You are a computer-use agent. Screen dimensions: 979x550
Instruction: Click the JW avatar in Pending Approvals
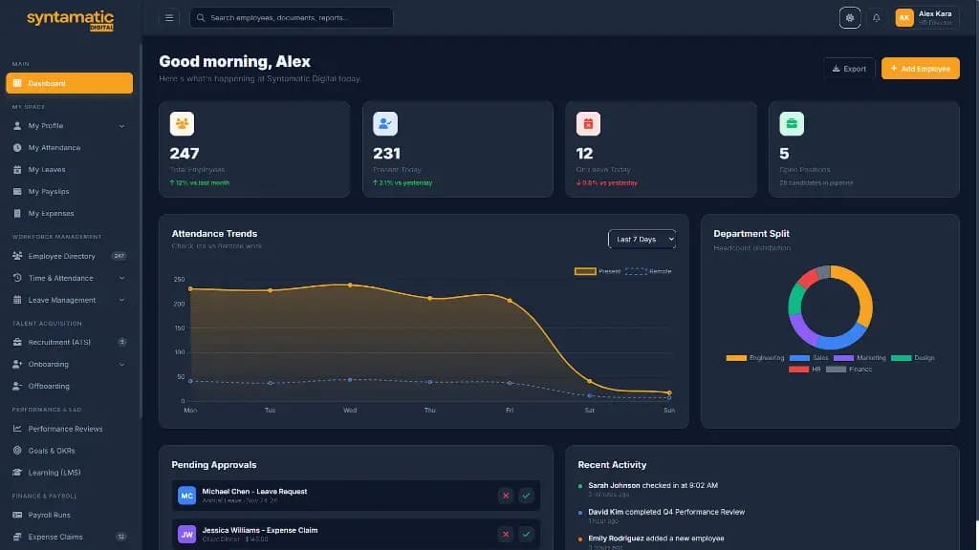pyautogui.click(x=186, y=535)
